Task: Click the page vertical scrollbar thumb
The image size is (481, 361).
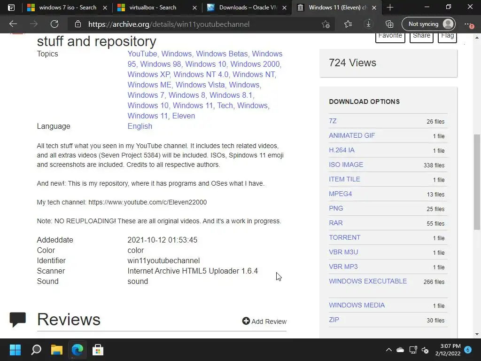Action: [x=476, y=182]
